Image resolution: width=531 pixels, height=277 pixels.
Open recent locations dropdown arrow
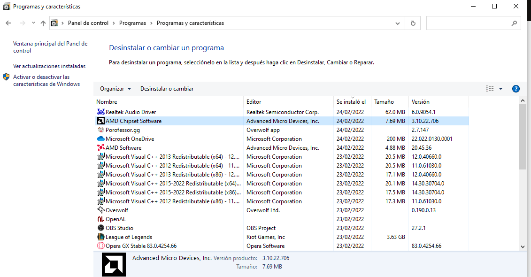(33, 23)
